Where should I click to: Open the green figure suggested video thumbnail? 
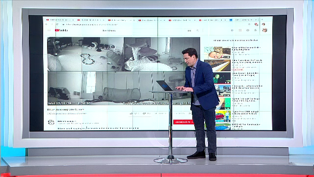pyautogui.click(x=221, y=78)
